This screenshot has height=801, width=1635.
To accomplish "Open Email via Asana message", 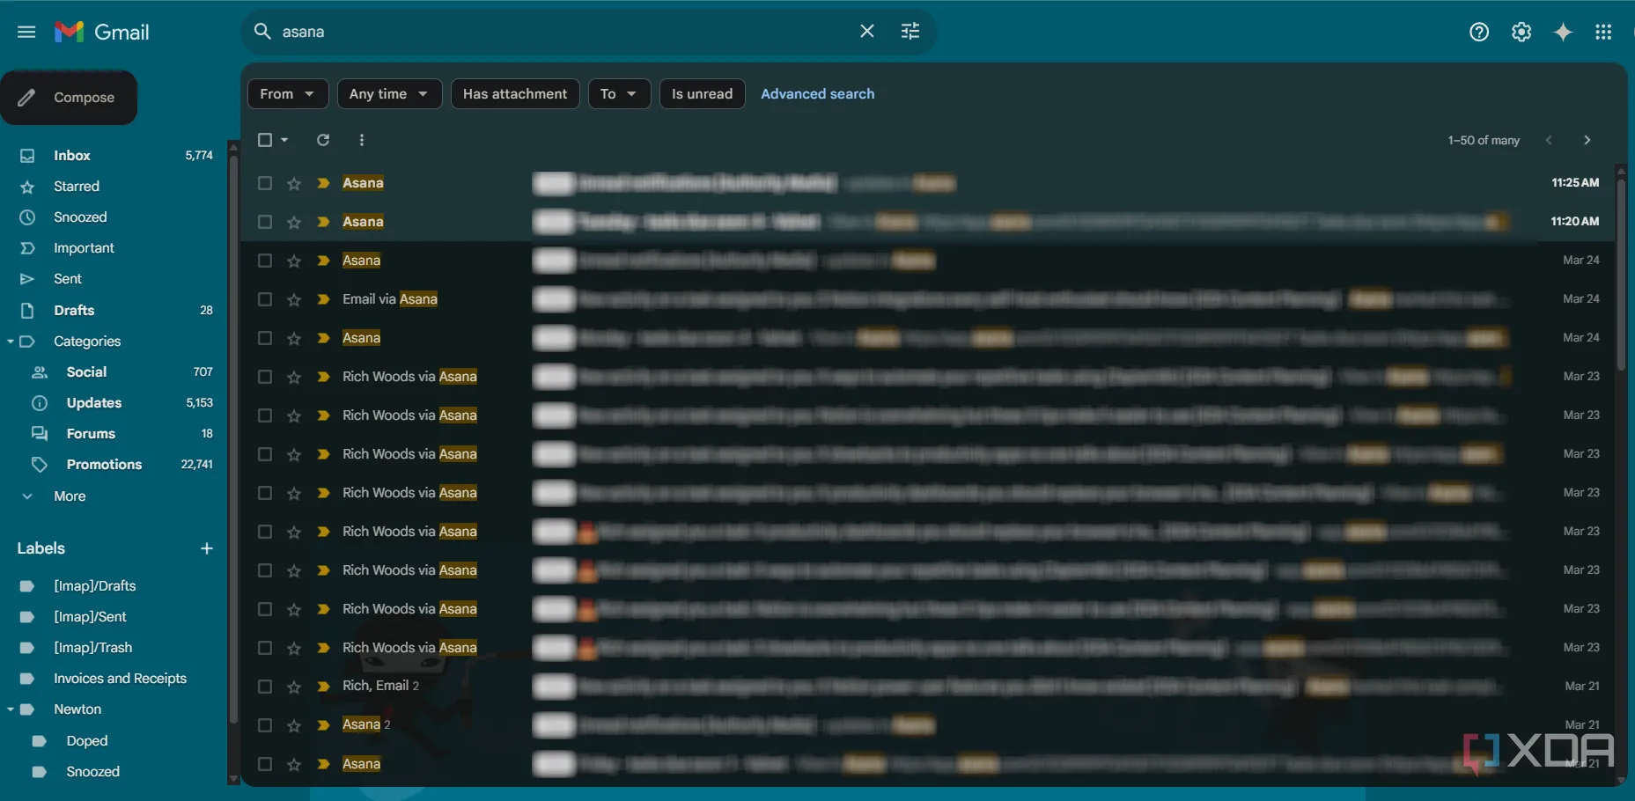I will point(929,299).
